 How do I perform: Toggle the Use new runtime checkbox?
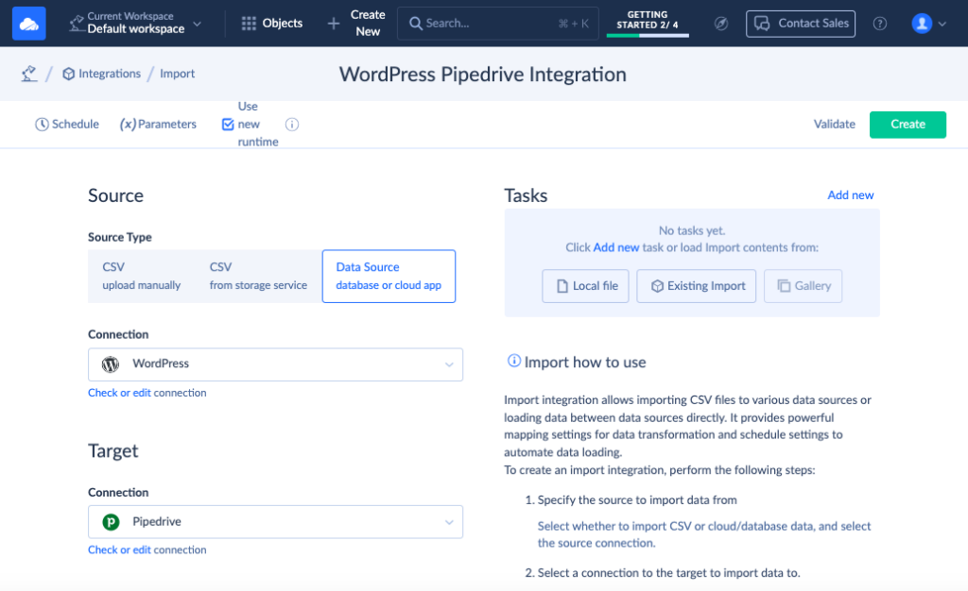click(228, 125)
